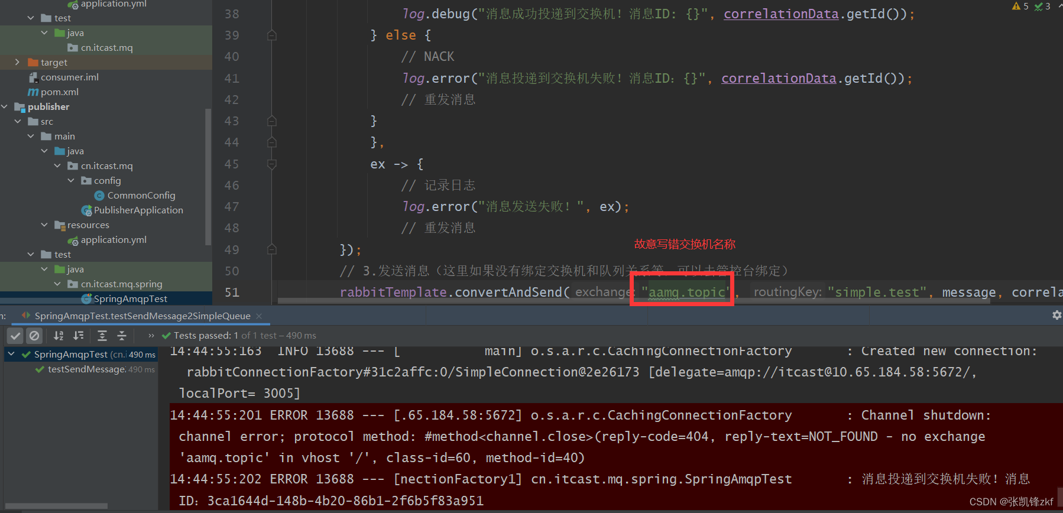The height and width of the screenshot is (513, 1063).
Task: Collapse publisher's src folder
Action: (x=18, y=121)
